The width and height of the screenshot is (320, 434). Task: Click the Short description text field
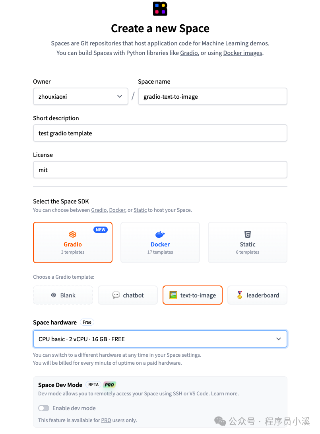click(x=160, y=133)
